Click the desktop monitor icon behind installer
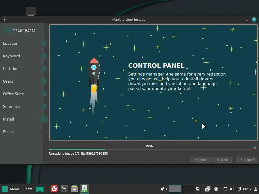 pos(31,11)
